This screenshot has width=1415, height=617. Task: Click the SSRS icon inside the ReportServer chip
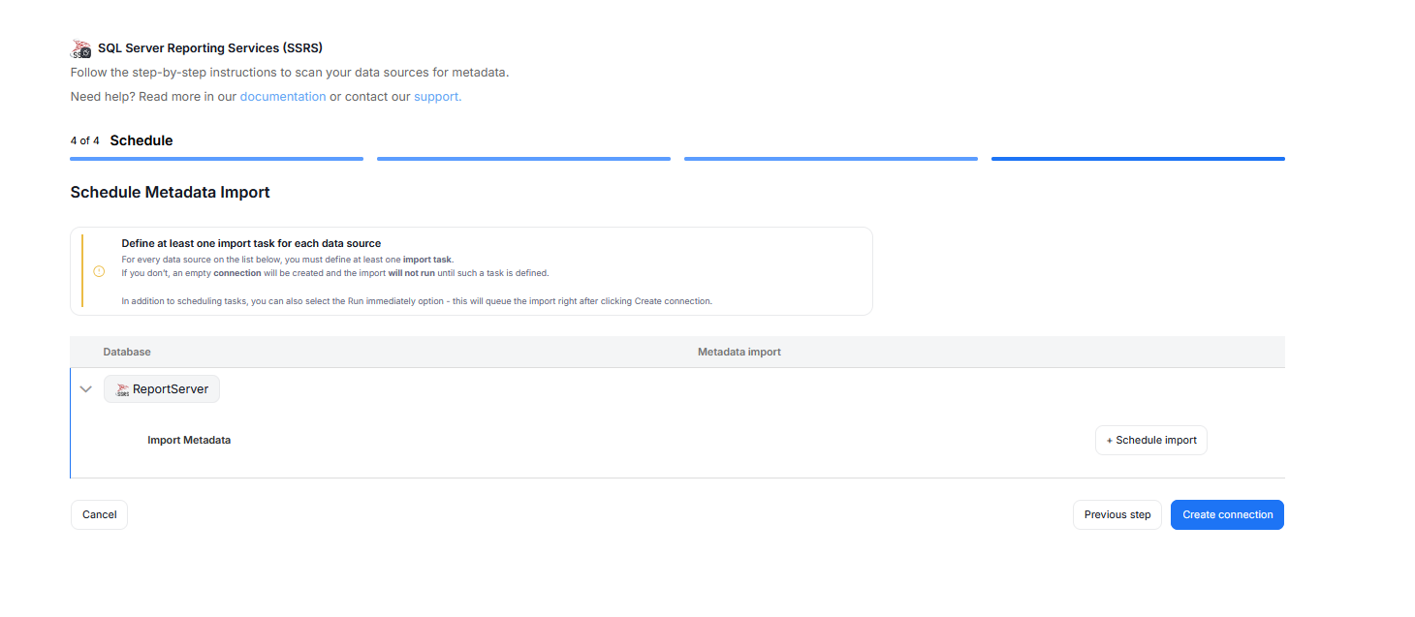coord(122,389)
